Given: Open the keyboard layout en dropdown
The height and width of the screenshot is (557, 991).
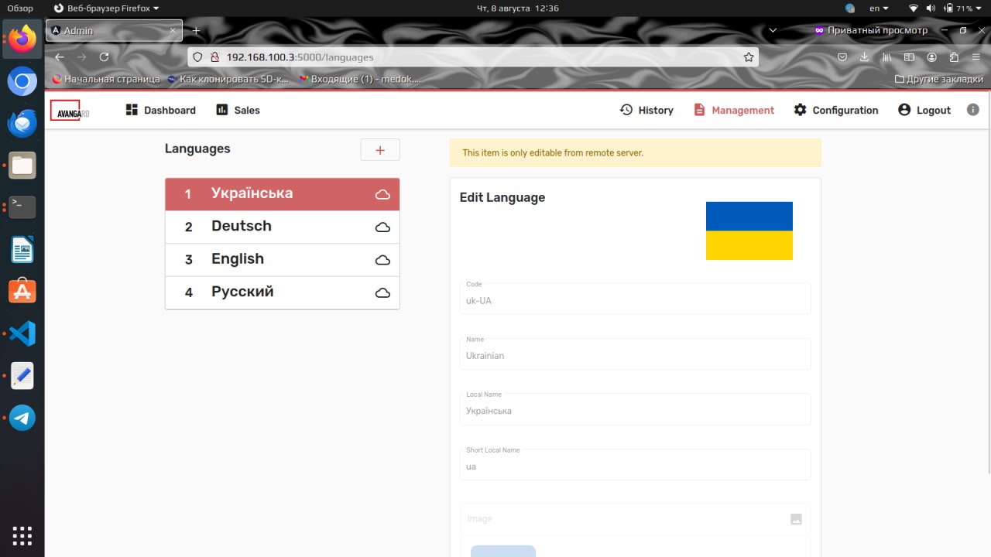Looking at the screenshot, I should [879, 9].
